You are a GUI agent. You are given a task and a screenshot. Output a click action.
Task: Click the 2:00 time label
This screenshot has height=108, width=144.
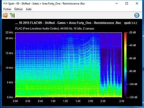coord(90,101)
